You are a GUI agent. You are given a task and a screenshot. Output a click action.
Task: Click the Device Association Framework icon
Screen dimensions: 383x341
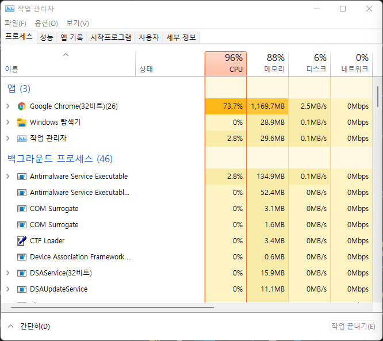[22, 257]
